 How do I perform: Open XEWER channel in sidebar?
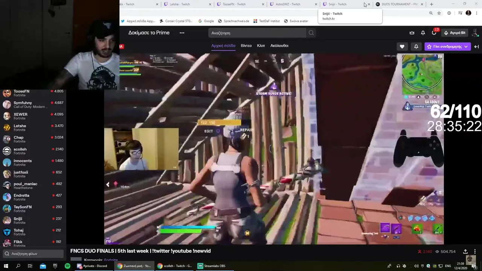[33, 116]
